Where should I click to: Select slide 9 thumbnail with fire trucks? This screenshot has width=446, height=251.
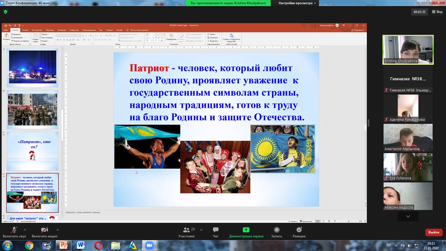coord(32,67)
